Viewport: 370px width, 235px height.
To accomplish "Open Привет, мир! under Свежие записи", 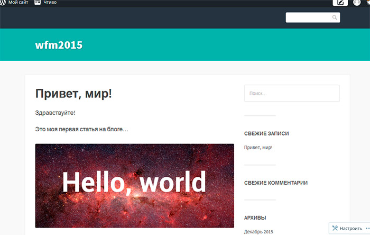I will click(x=258, y=147).
